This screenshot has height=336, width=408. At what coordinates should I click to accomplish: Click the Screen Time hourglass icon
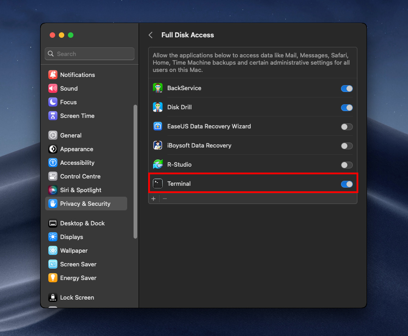[x=53, y=116]
